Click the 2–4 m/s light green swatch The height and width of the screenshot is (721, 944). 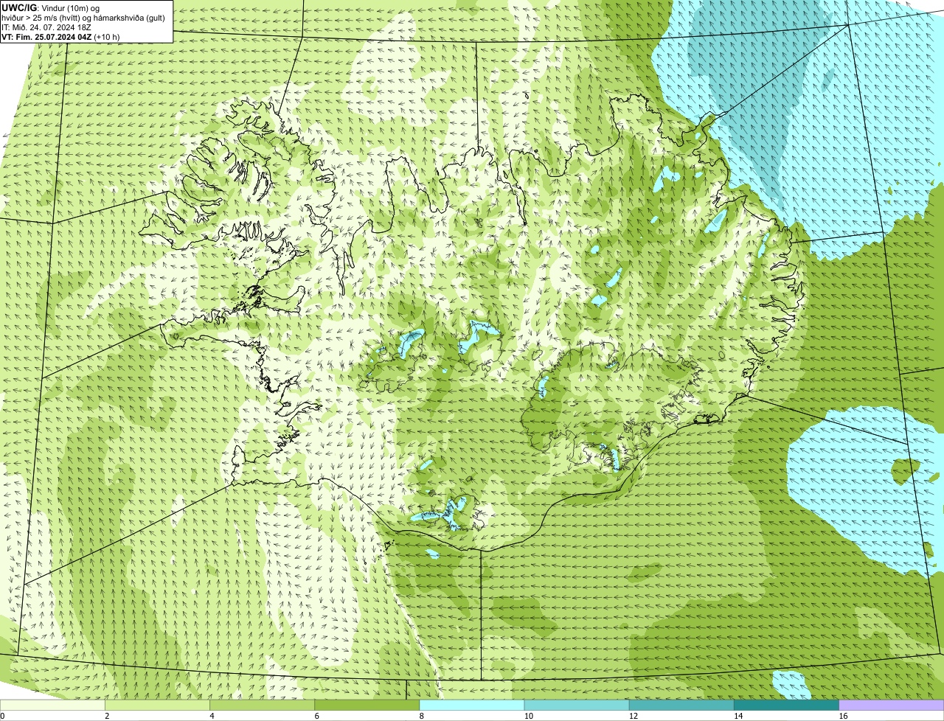coord(158,706)
